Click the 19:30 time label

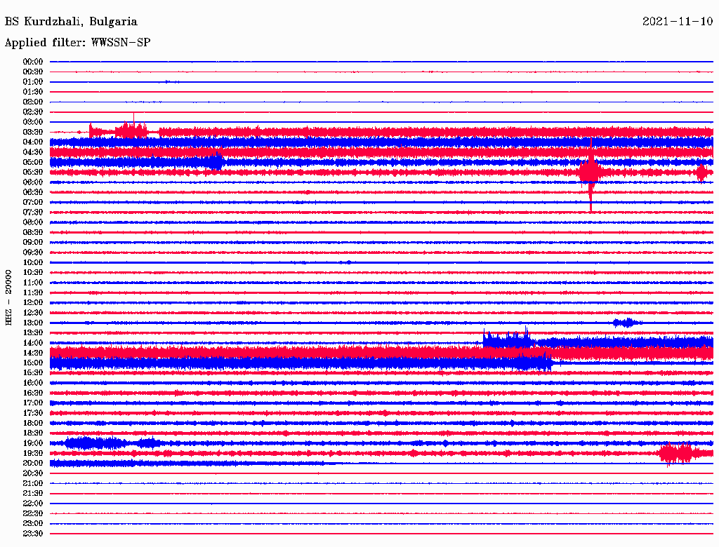pyautogui.click(x=33, y=453)
